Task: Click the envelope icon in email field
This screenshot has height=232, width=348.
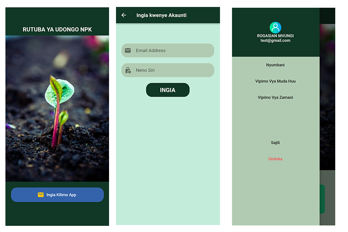Action: 128,50
